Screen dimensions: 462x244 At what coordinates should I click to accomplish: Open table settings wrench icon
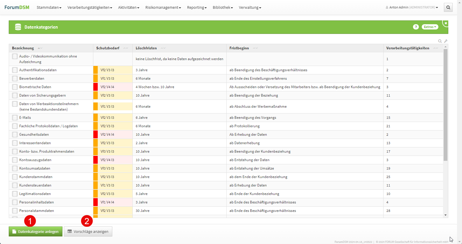coord(446,41)
